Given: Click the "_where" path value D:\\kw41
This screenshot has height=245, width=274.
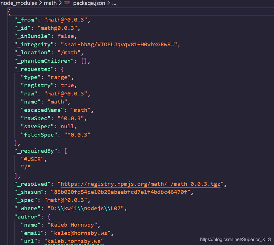Looking at the screenshot, I should click(x=86, y=208).
